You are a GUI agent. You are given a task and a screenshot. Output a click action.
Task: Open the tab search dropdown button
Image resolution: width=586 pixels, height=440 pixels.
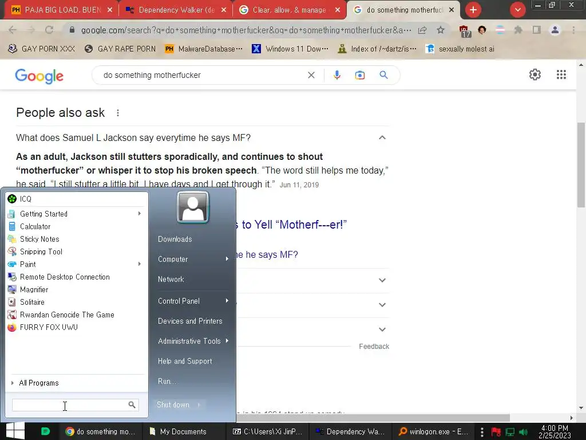(517, 10)
